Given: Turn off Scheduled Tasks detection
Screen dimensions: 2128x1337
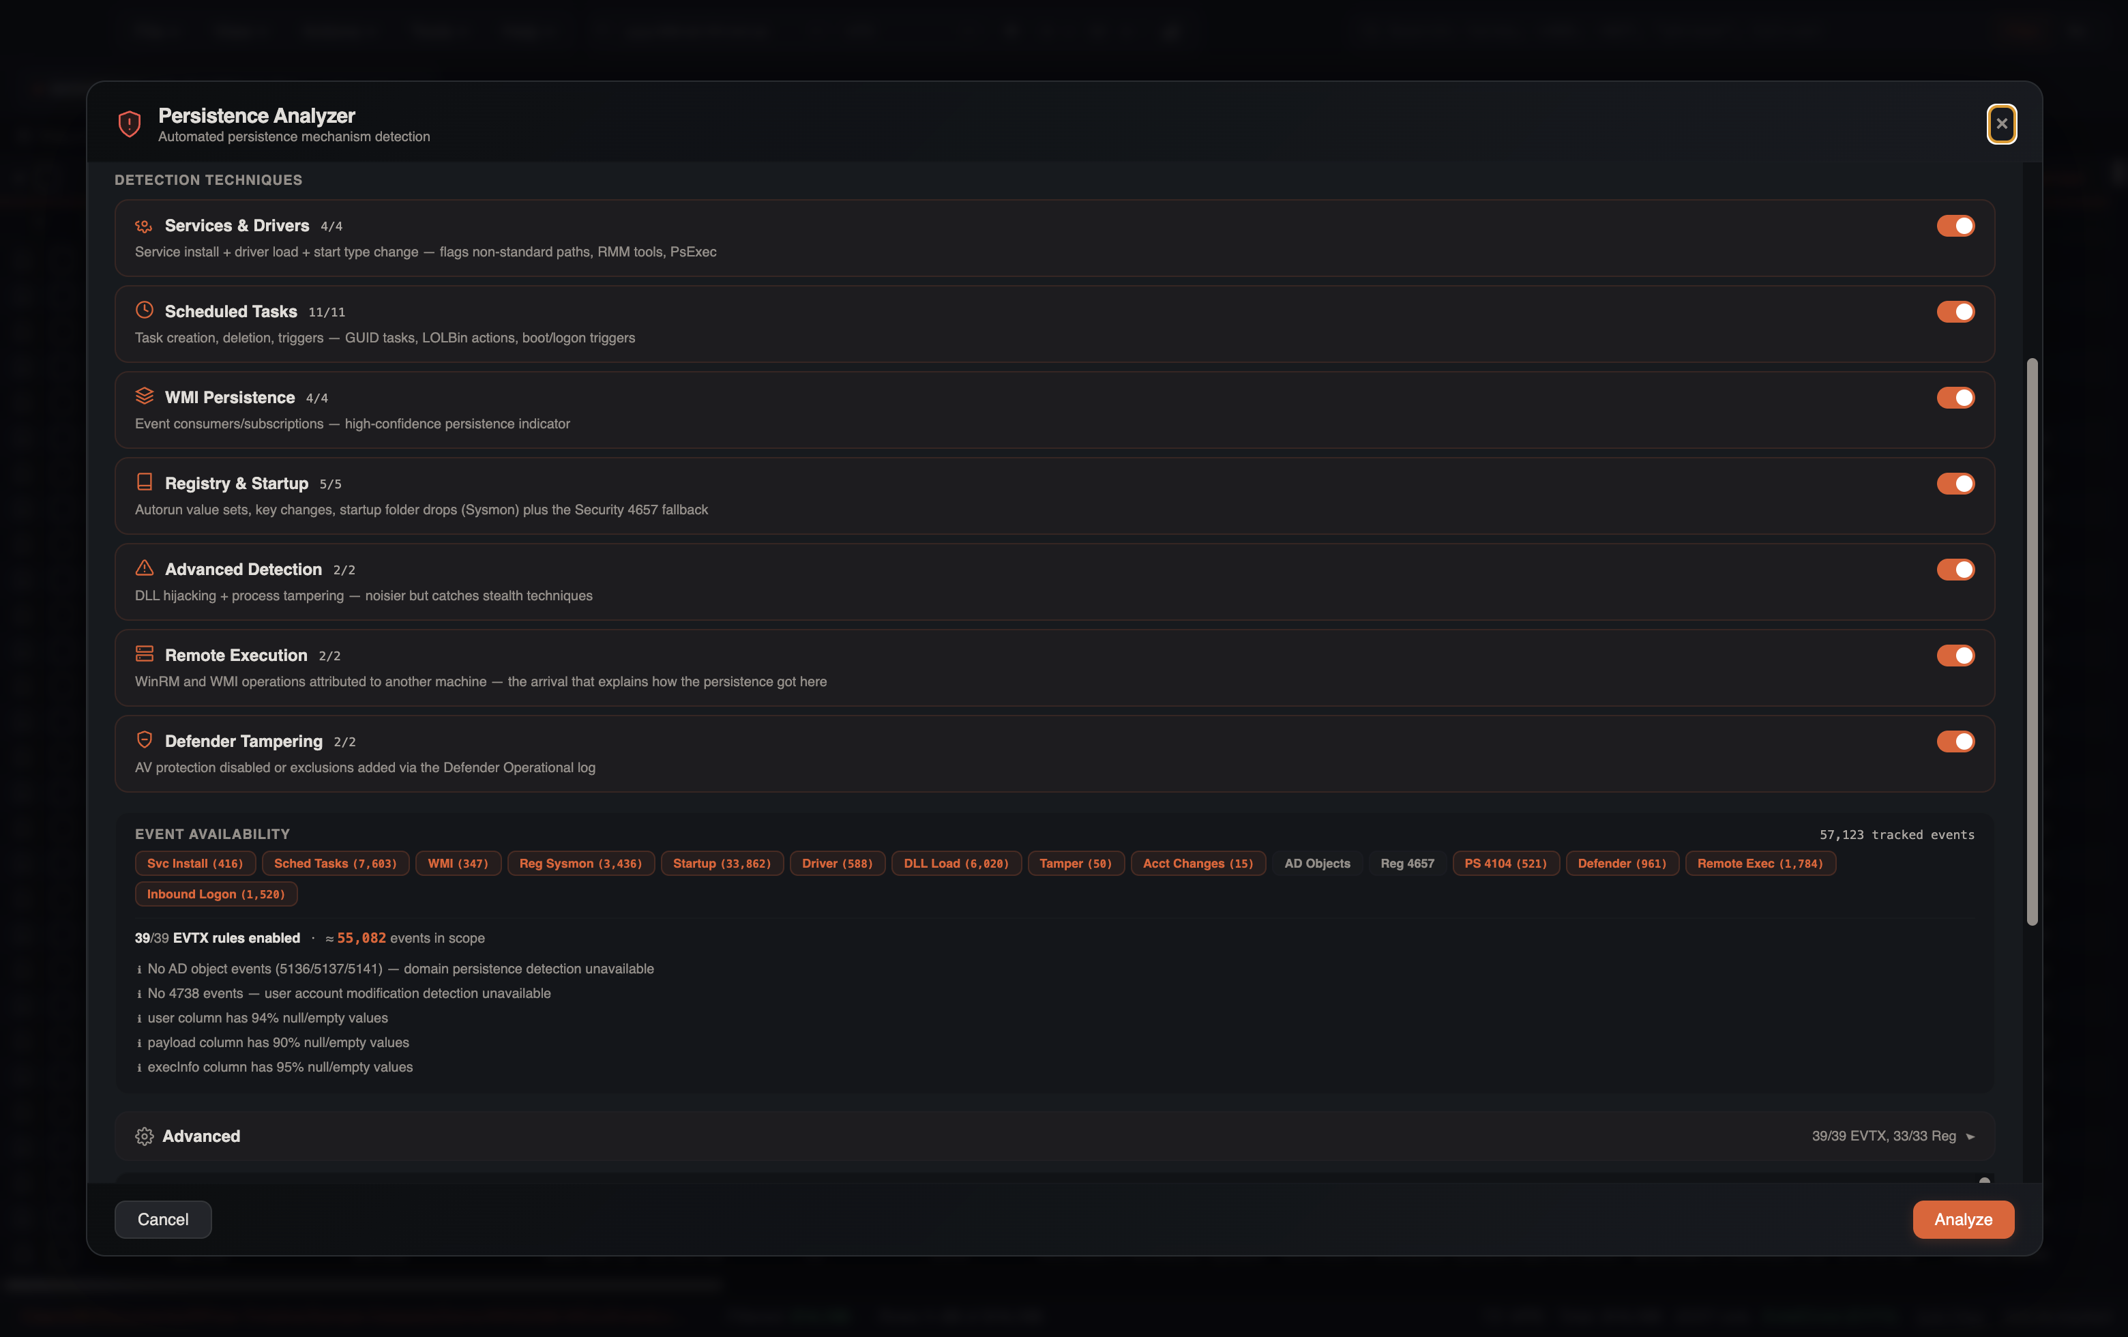Looking at the screenshot, I should (1955, 312).
